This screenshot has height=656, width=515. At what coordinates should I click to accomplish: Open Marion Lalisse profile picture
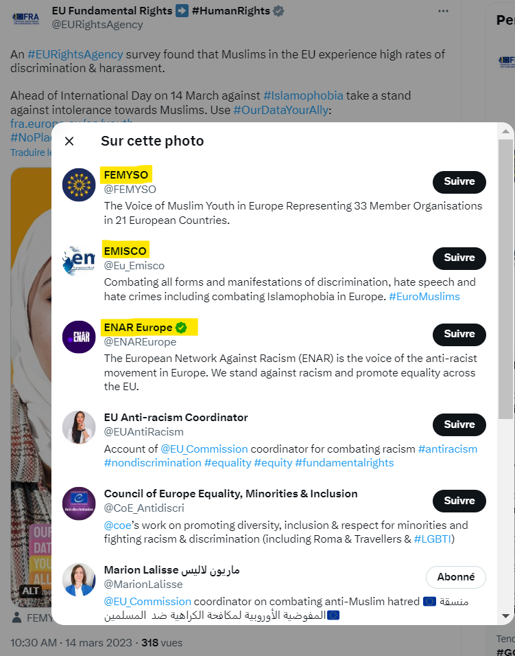click(x=79, y=580)
